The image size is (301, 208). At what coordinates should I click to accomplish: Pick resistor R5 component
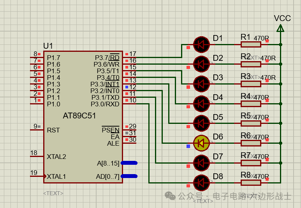[x=251, y=123]
